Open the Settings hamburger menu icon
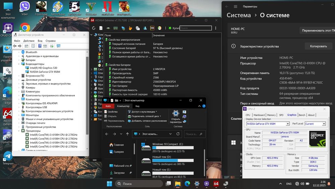Screen dimensions: 335x189 [x=236, y=7]
